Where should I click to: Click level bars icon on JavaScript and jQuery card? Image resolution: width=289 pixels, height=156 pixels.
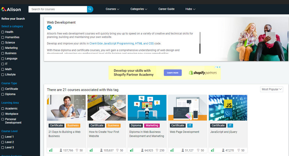[x=212, y=150]
